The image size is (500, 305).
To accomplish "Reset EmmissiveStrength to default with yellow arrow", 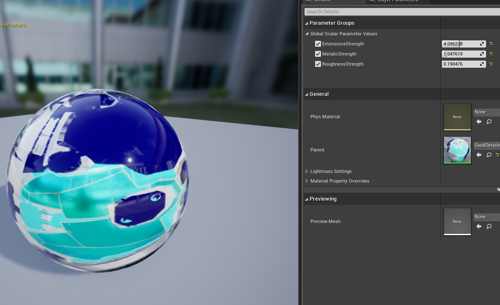I will click(x=491, y=44).
